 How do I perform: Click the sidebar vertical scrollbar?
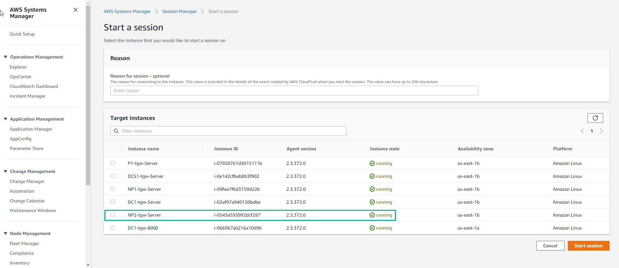[88, 95]
